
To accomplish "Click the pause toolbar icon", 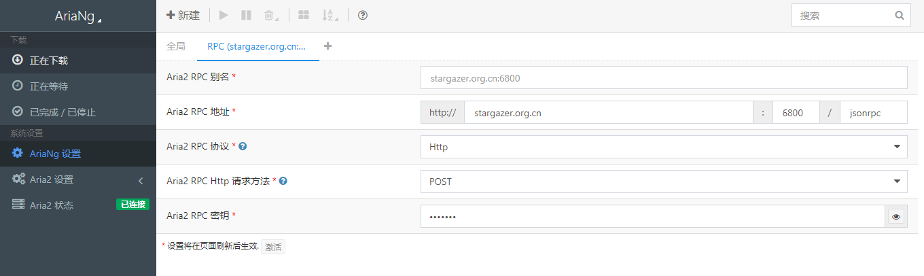I will (x=247, y=15).
